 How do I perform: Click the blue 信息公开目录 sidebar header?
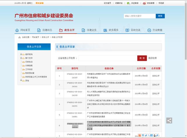click(34, 47)
